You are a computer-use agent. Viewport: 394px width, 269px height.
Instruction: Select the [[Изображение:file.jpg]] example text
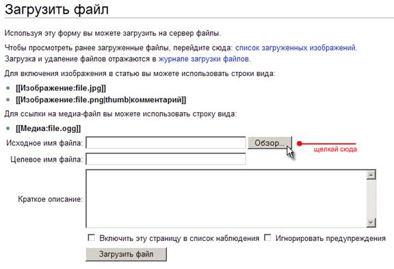[x=61, y=88]
